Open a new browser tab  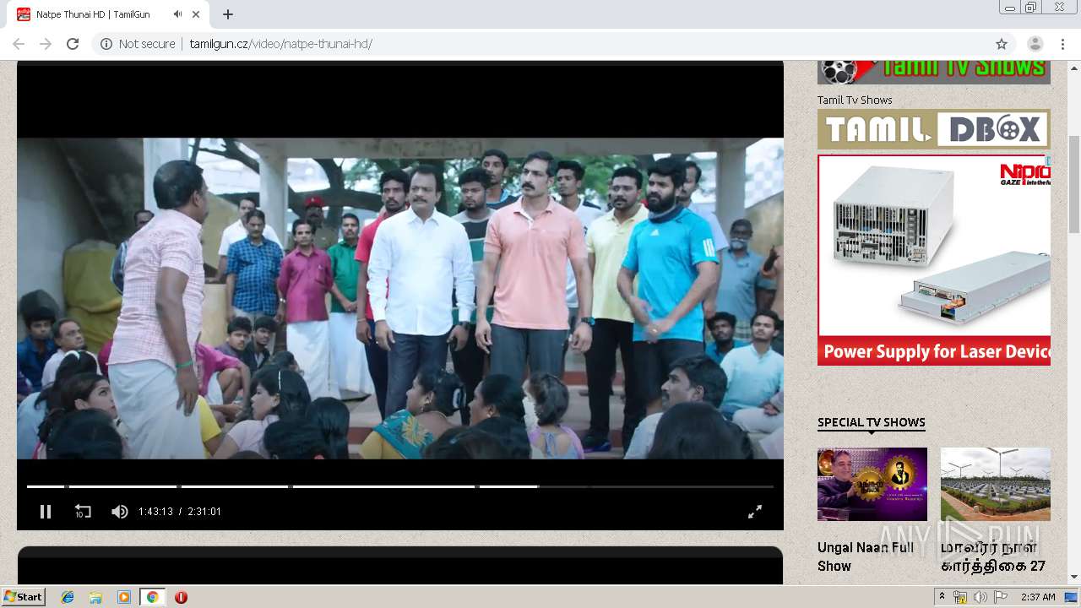[x=228, y=14]
